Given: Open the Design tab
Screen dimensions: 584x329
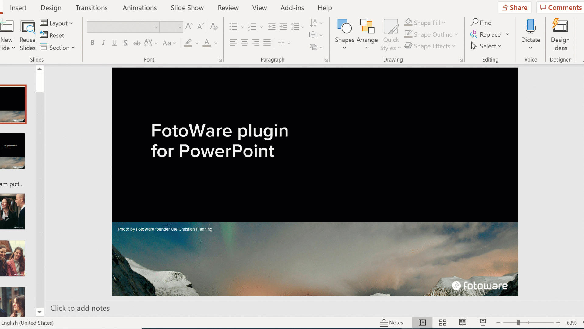Looking at the screenshot, I should (x=51, y=8).
